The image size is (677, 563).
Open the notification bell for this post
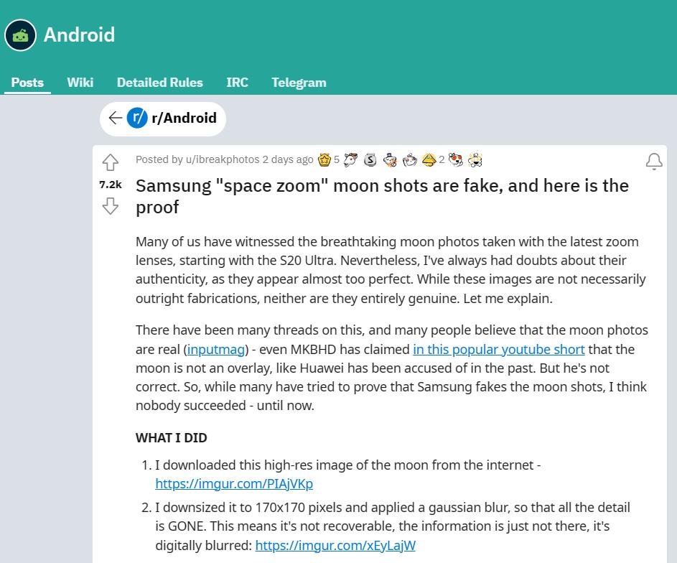653,162
